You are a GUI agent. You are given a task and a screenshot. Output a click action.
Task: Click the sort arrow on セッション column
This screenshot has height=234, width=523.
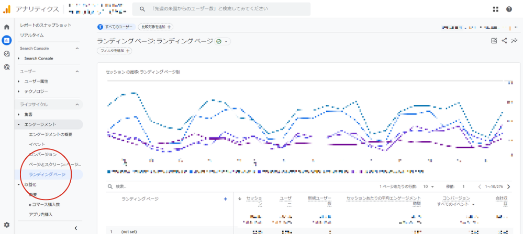240,198
